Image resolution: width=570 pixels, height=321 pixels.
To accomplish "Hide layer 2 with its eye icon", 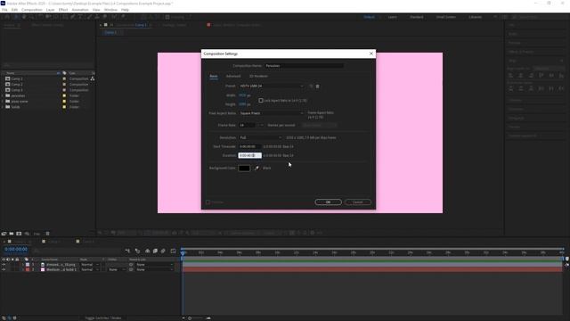I will 4,269.
